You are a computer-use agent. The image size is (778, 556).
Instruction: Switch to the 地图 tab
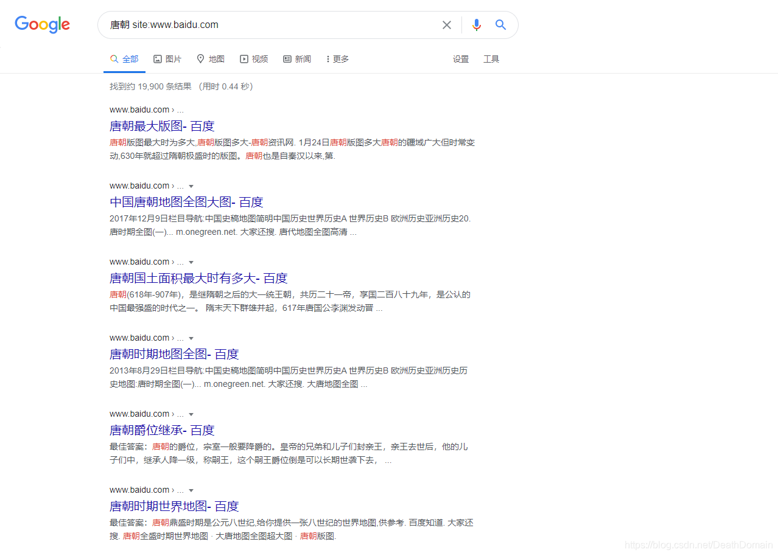click(x=211, y=59)
